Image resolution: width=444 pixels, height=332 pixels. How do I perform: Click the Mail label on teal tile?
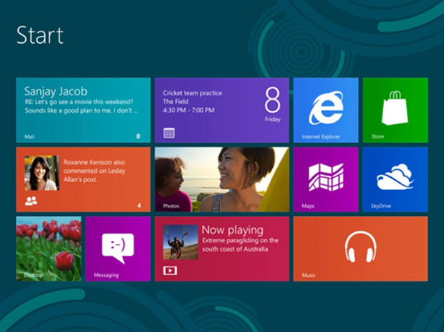click(x=29, y=137)
